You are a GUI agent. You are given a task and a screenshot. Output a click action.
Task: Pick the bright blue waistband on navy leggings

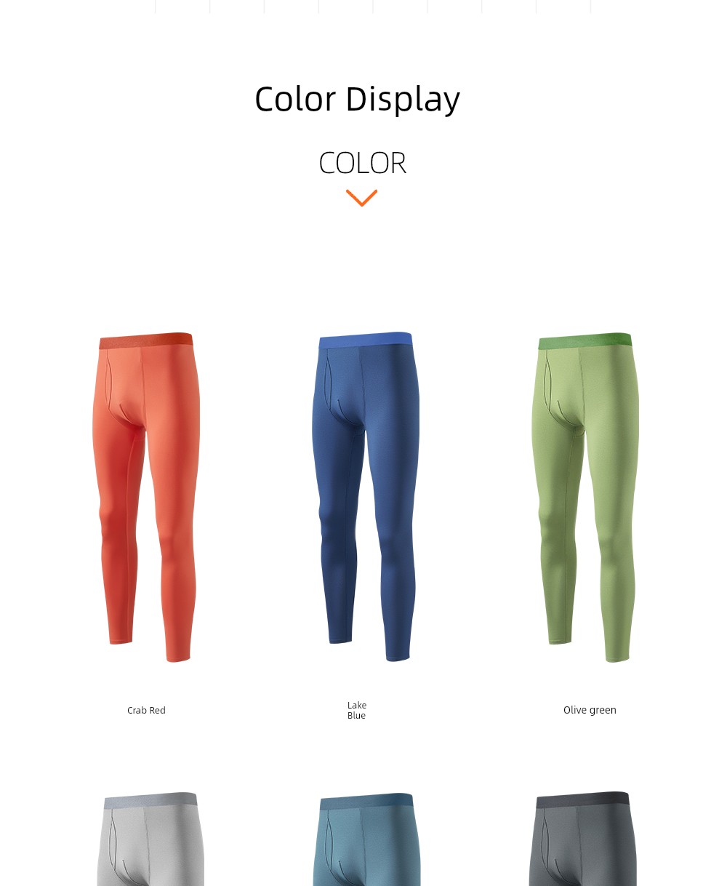coord(366,340)
